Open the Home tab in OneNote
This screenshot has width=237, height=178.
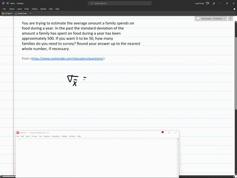click(x=12, y=9)
